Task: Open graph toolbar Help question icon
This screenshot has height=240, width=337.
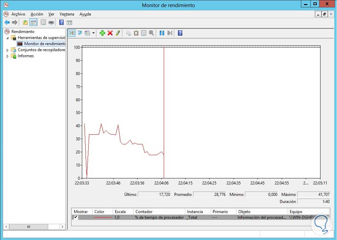Action: click(x=180, y=33)
